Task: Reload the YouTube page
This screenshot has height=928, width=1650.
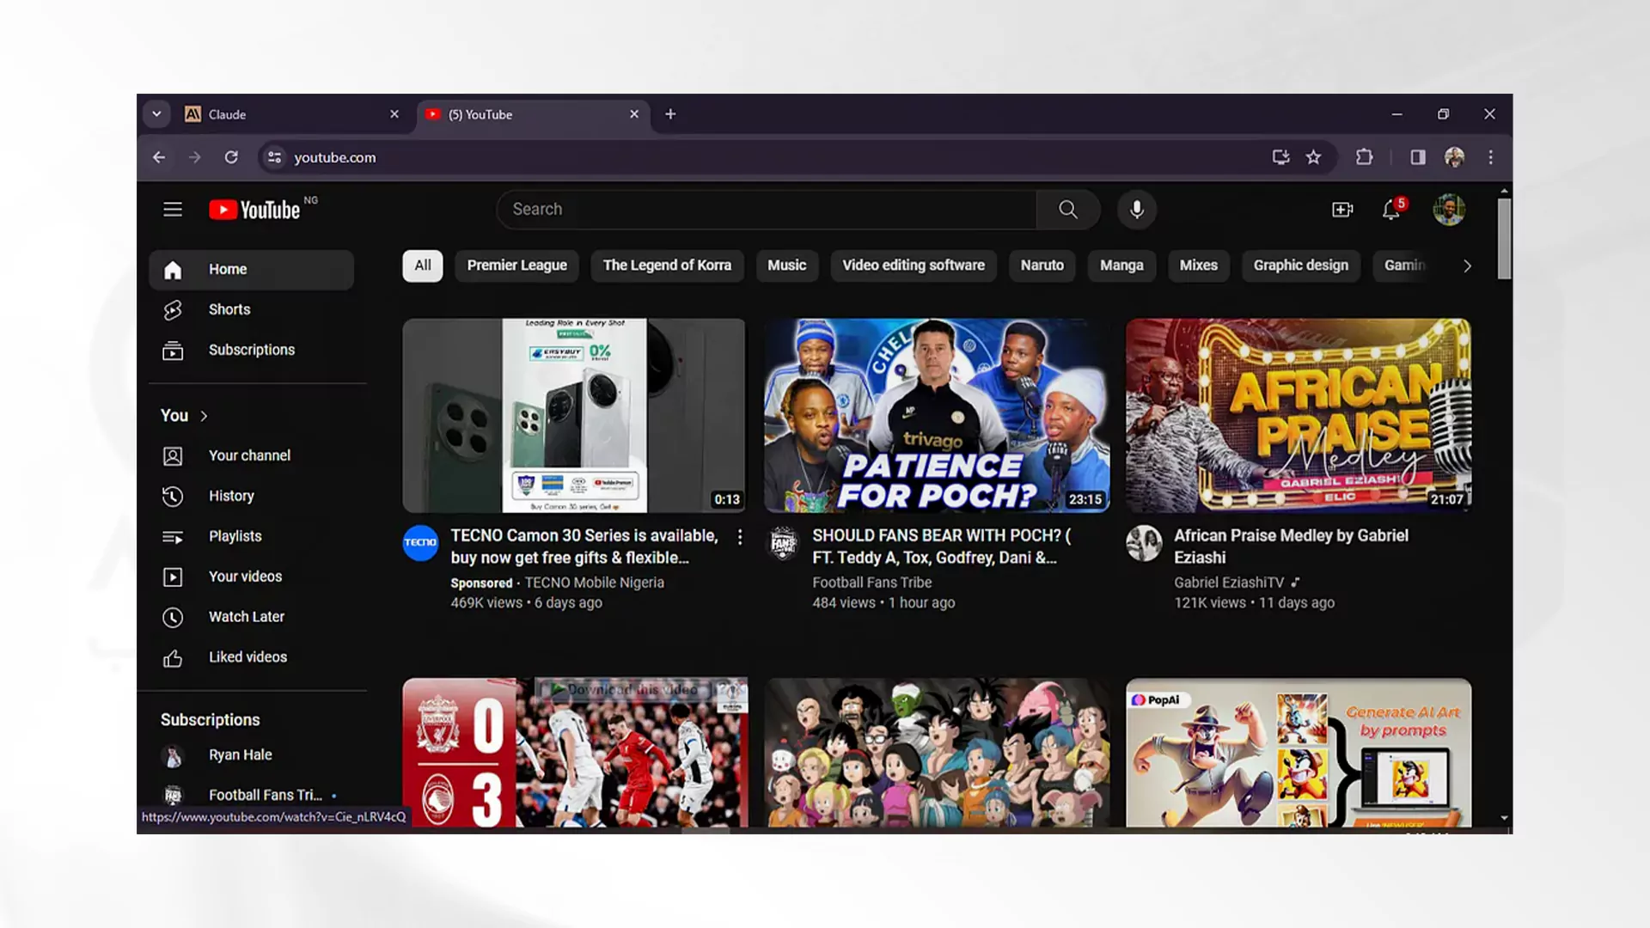Action: click(x=231, y=157)
